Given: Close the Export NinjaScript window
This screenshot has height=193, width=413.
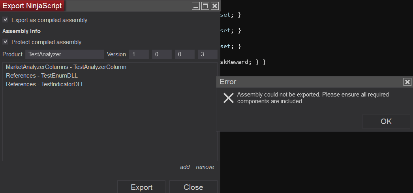Looking at the screenshot, I should (215, 6).
